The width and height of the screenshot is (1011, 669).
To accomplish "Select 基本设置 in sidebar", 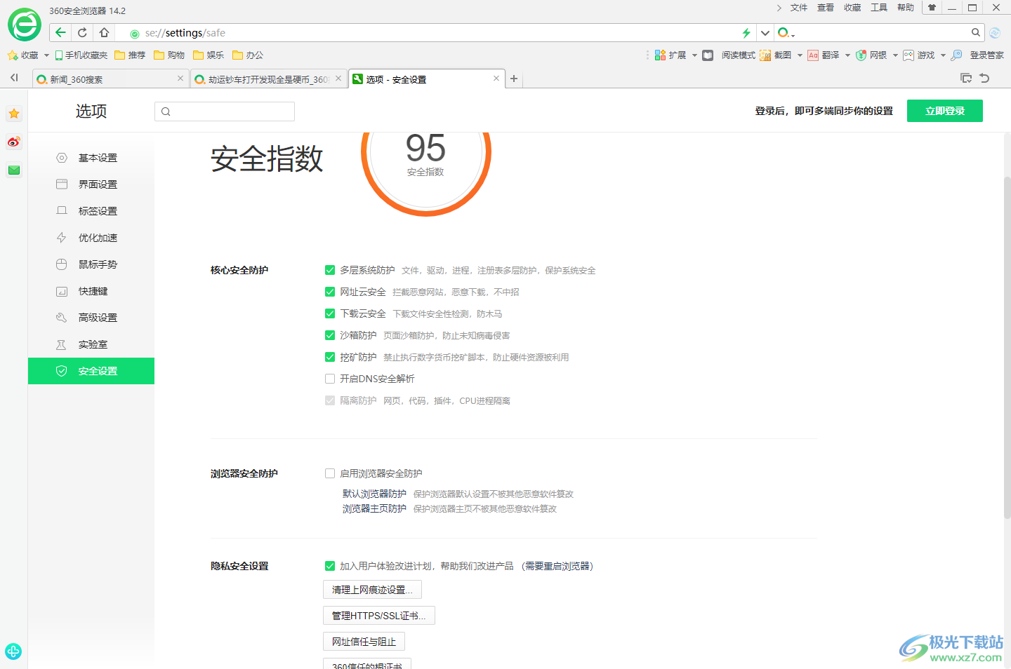I will [91, 158].
